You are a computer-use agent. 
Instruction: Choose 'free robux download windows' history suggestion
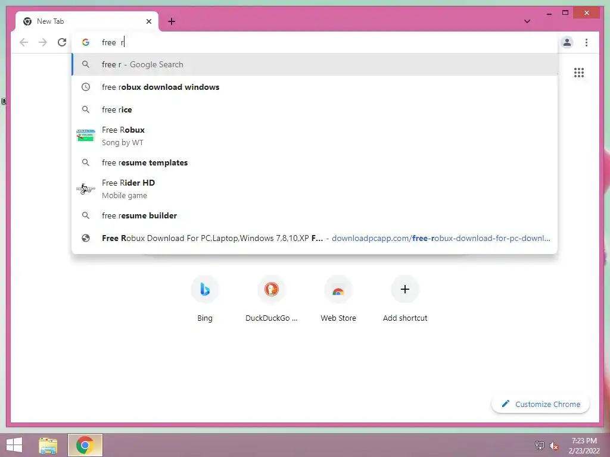(x=315, y=87)
